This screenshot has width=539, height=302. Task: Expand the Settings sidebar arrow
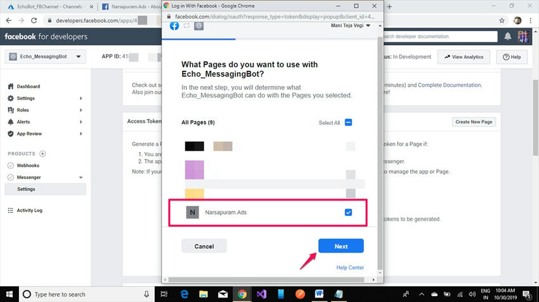point(81,98)
